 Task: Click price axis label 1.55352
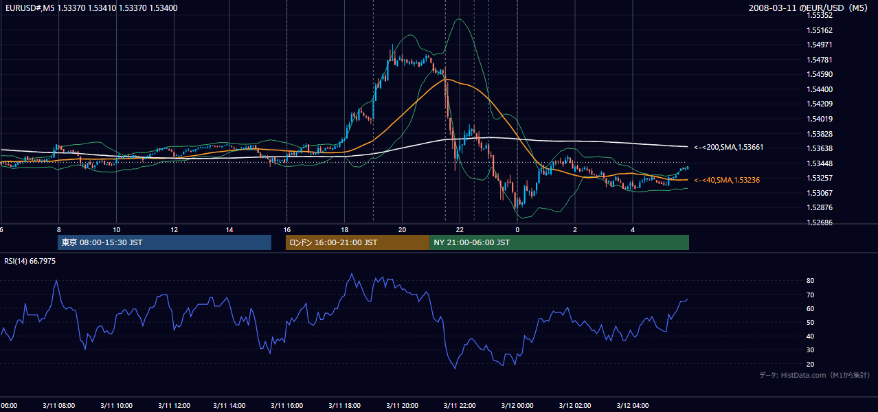[819, 15]
